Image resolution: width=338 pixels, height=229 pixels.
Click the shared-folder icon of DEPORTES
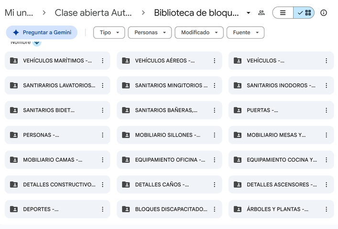click(x=14, y=209)
